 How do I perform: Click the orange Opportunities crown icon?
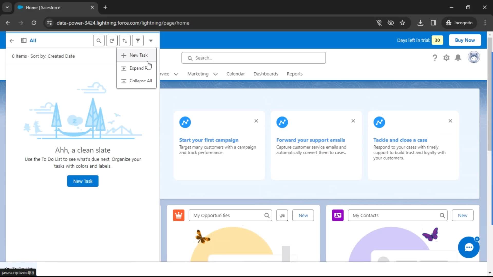point(179,215)
